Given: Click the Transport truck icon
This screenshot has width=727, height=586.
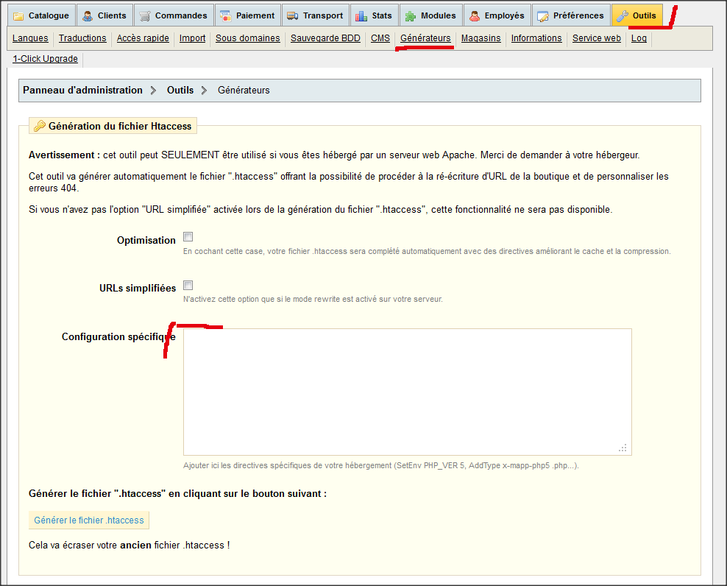Looking at the screenshot, I should coord(293,16).
